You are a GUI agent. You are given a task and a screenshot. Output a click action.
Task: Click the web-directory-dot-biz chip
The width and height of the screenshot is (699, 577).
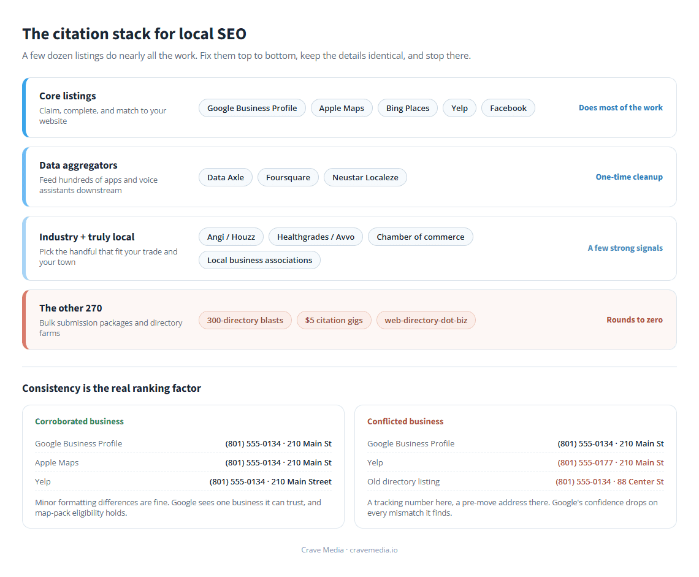426,320
